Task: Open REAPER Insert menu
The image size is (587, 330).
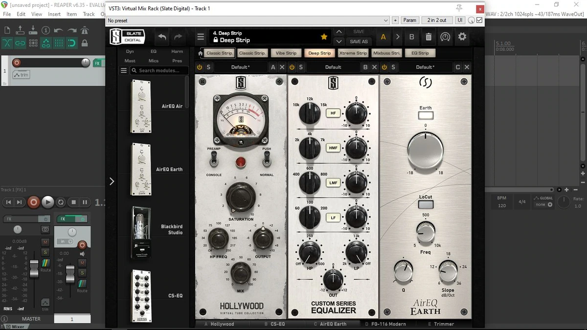Action: click(x=54, y=14)
